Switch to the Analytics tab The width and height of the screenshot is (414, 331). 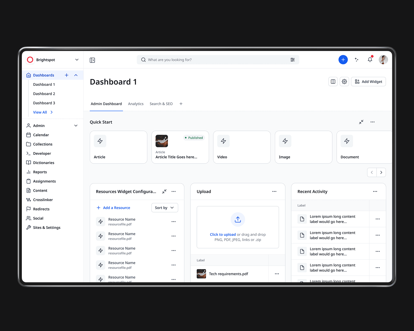point(136,104)
